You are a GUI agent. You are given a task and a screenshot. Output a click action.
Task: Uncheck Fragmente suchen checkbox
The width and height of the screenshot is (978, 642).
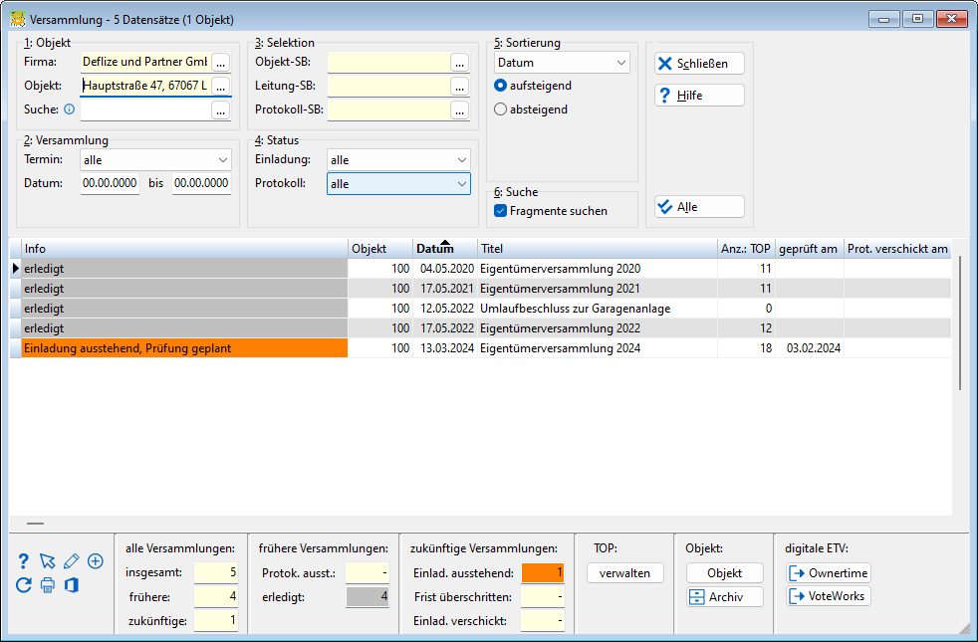point(500,211)
